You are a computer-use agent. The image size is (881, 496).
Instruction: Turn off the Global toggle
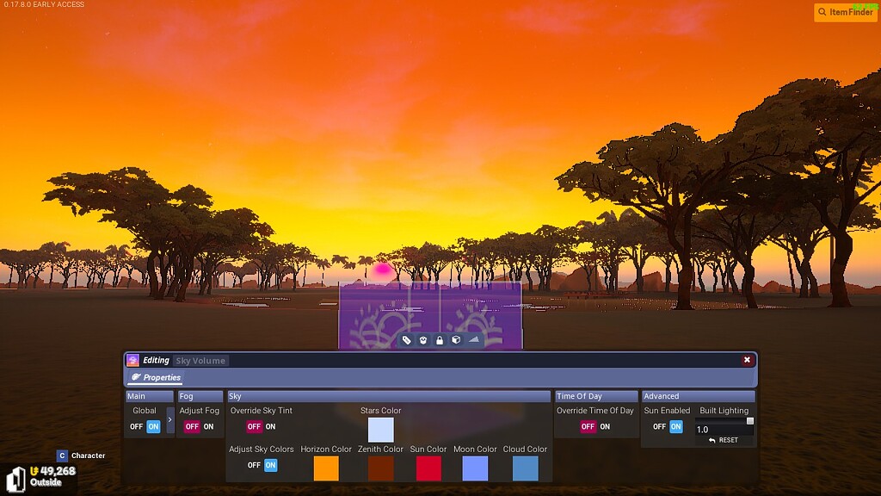[136, 426]
